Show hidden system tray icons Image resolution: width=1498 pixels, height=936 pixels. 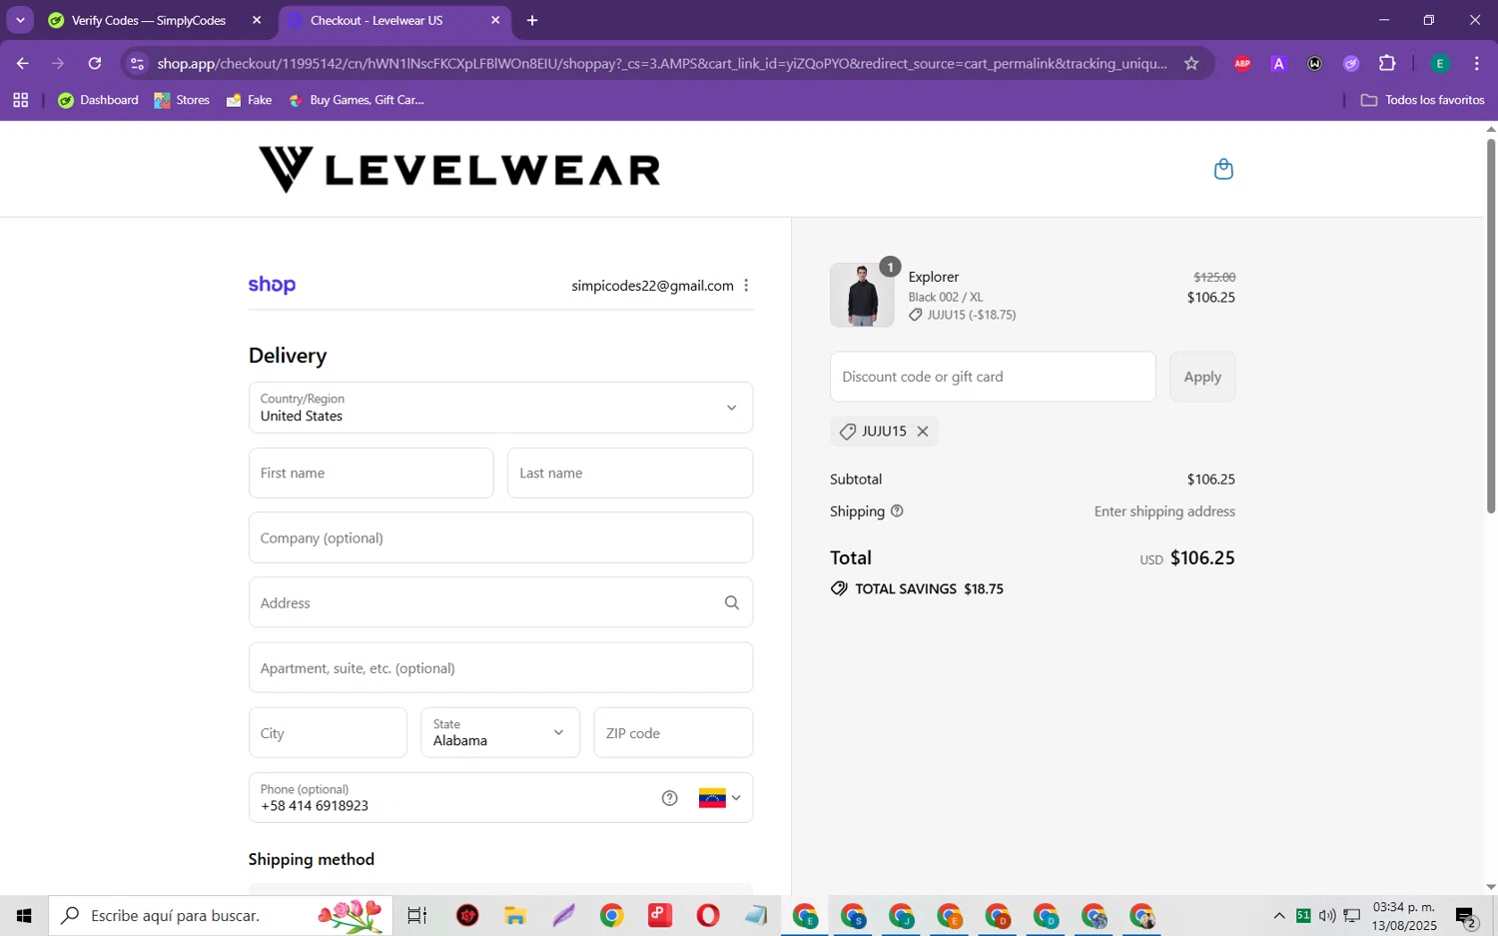click(1278, 915)
